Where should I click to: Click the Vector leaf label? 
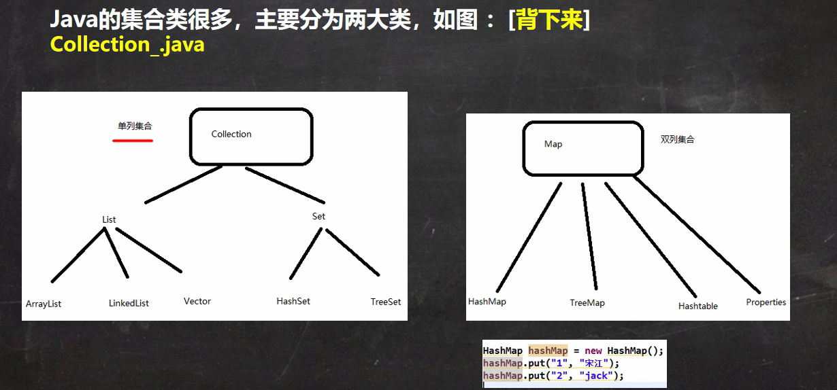click(197, 301)
